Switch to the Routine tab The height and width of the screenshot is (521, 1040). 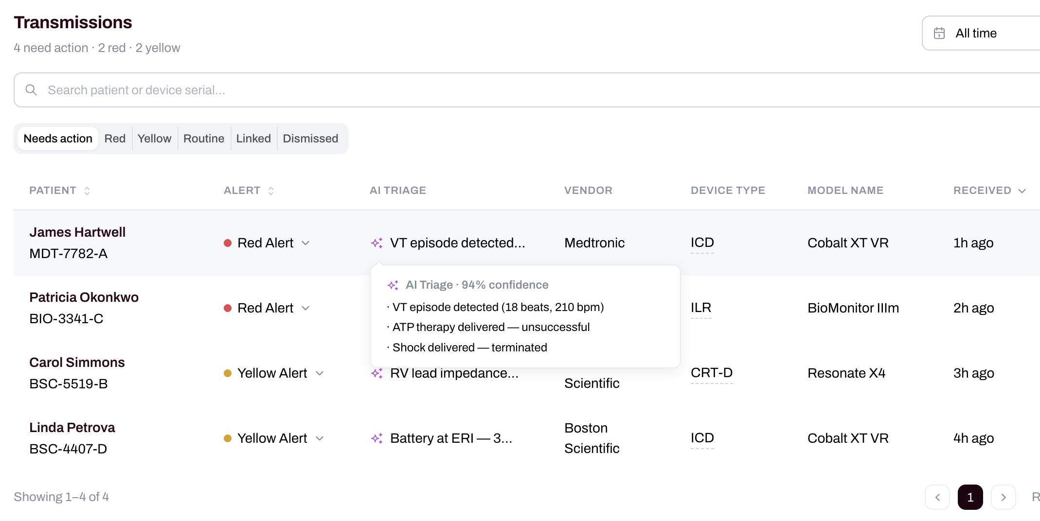click(204, 139)
